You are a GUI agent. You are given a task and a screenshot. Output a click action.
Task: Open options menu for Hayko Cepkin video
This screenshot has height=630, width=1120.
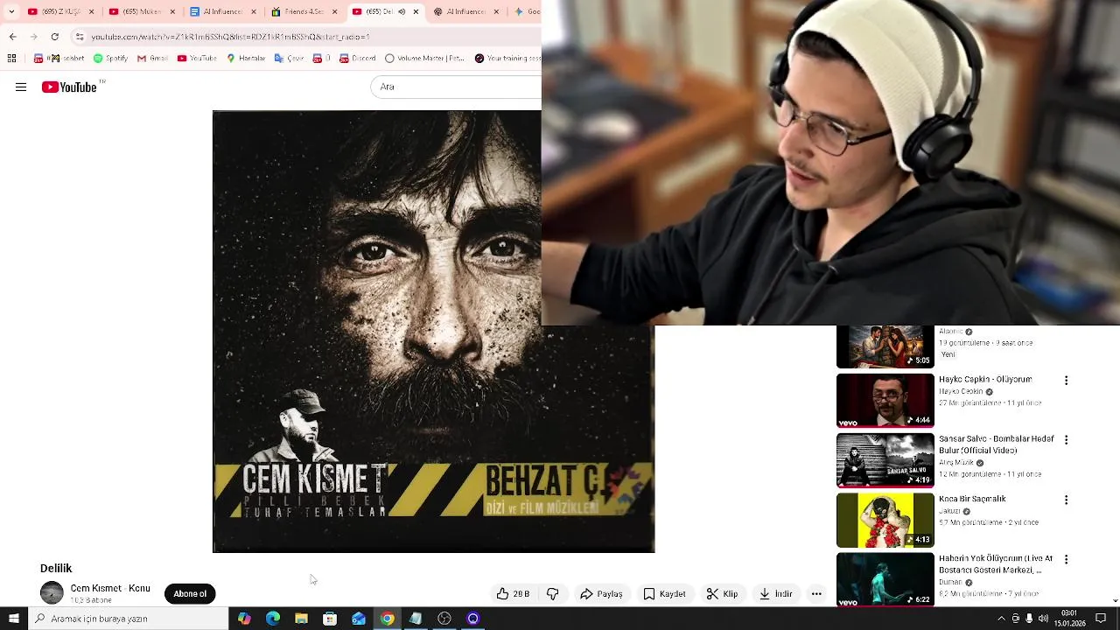[x=1066, y=381]
